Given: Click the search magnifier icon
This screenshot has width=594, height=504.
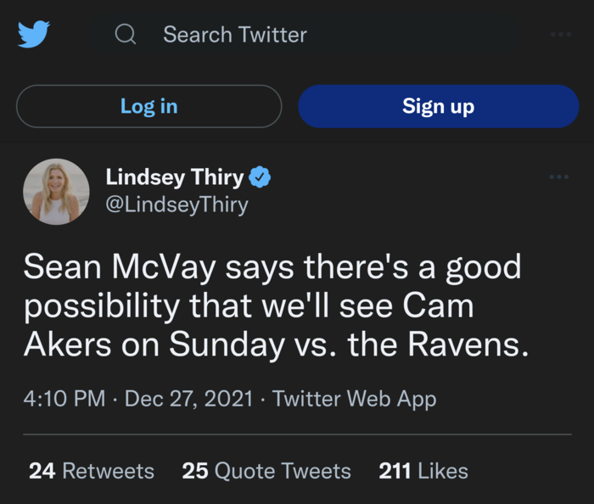Looking at the screenshot, I should [126, 35].
